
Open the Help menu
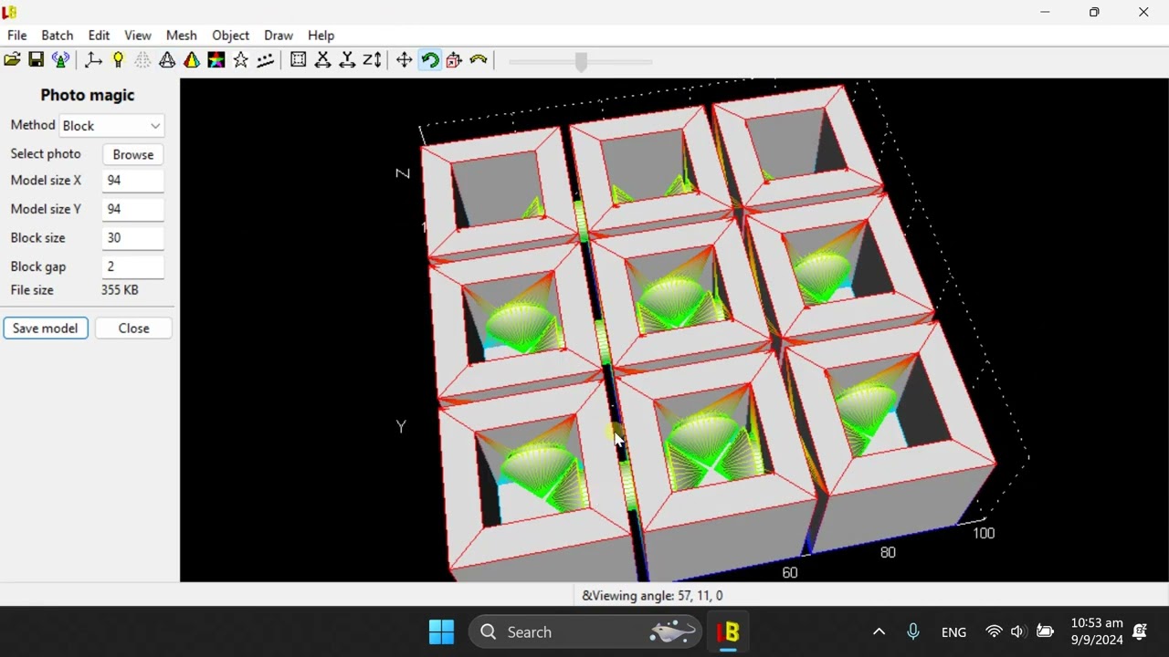pos(321,36)
